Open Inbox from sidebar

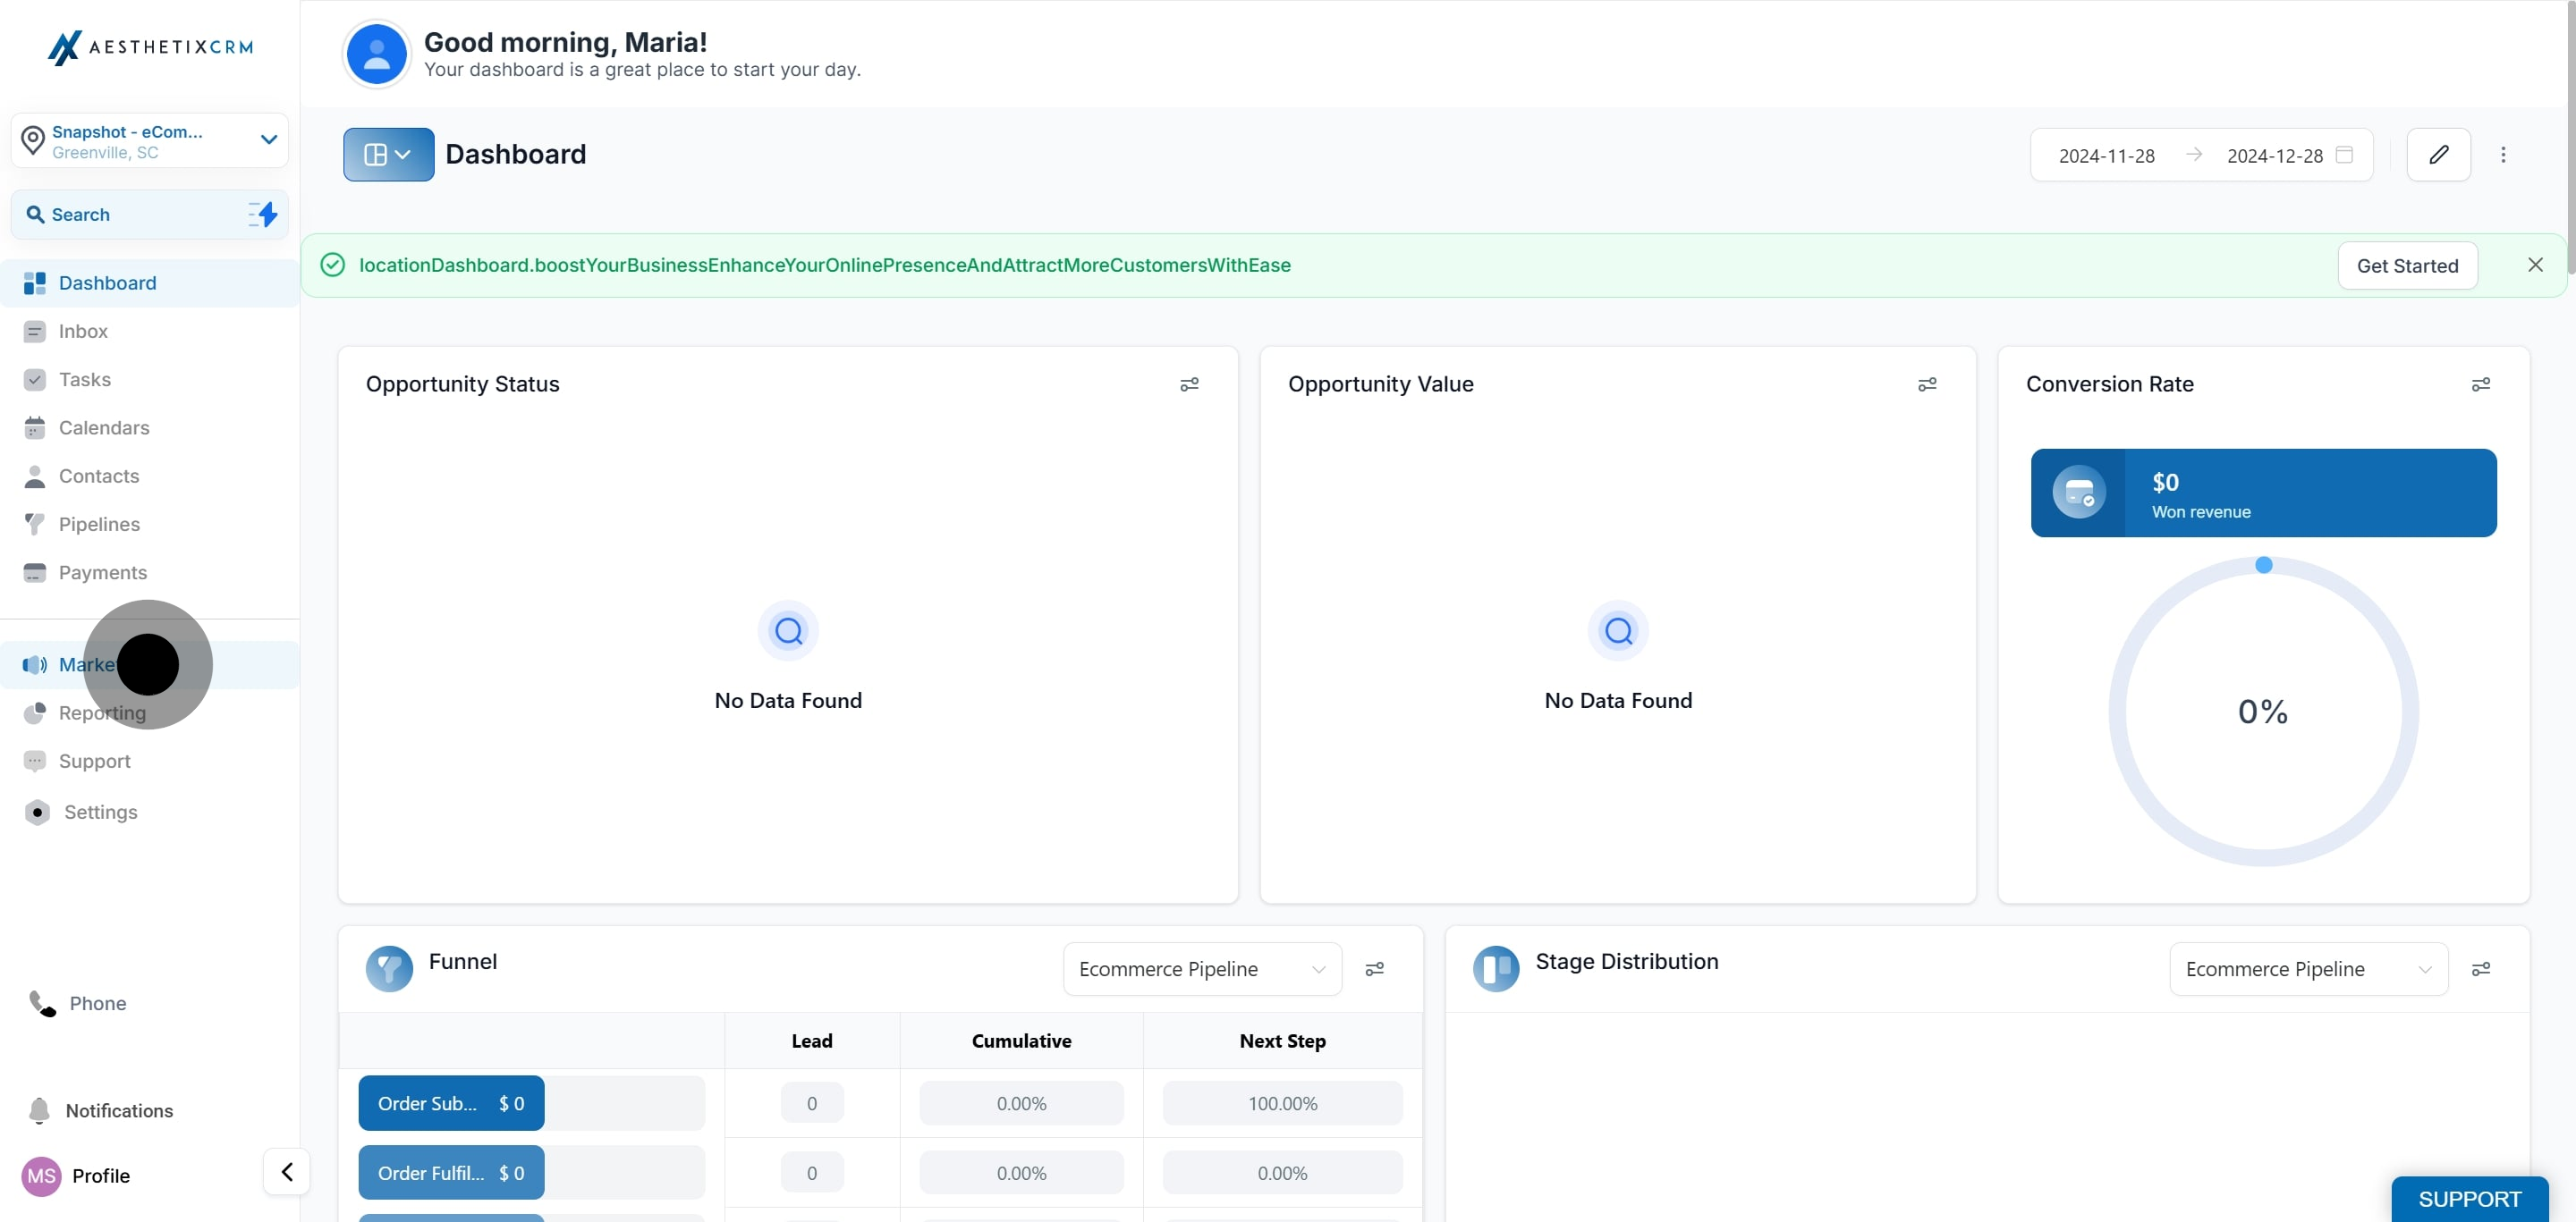click(x=150, y=331)
